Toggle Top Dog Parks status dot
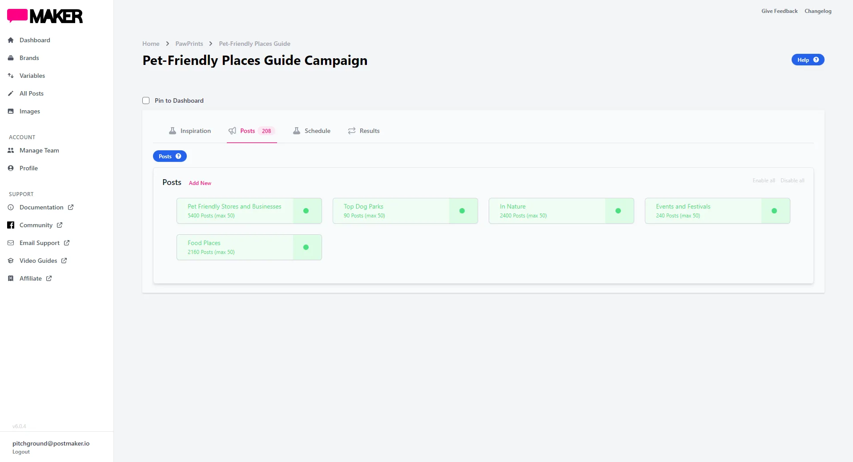Viewport: 853px width, 462px height. [462, 211]
